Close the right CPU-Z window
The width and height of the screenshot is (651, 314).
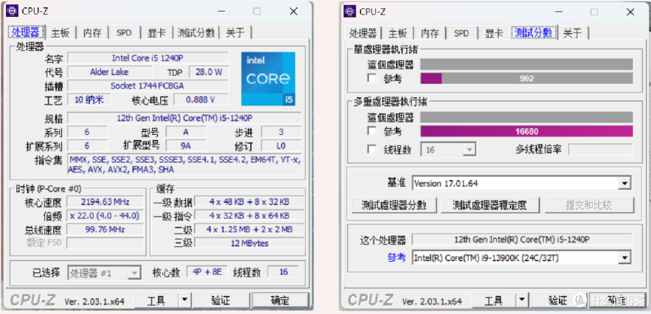pos(631,11)
